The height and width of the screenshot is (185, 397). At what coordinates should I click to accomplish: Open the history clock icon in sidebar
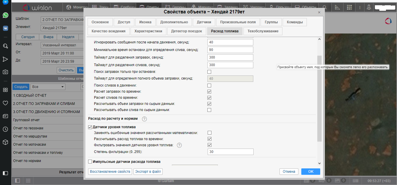click(x=5, y=129)
